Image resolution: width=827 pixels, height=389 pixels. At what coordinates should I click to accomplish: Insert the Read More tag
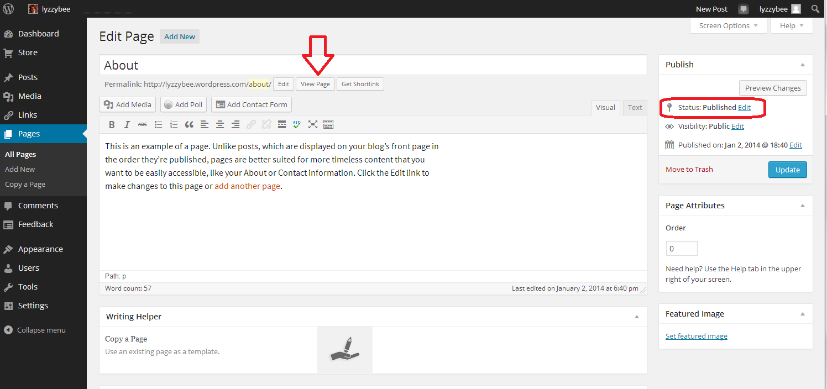click(x=282, y=124)
